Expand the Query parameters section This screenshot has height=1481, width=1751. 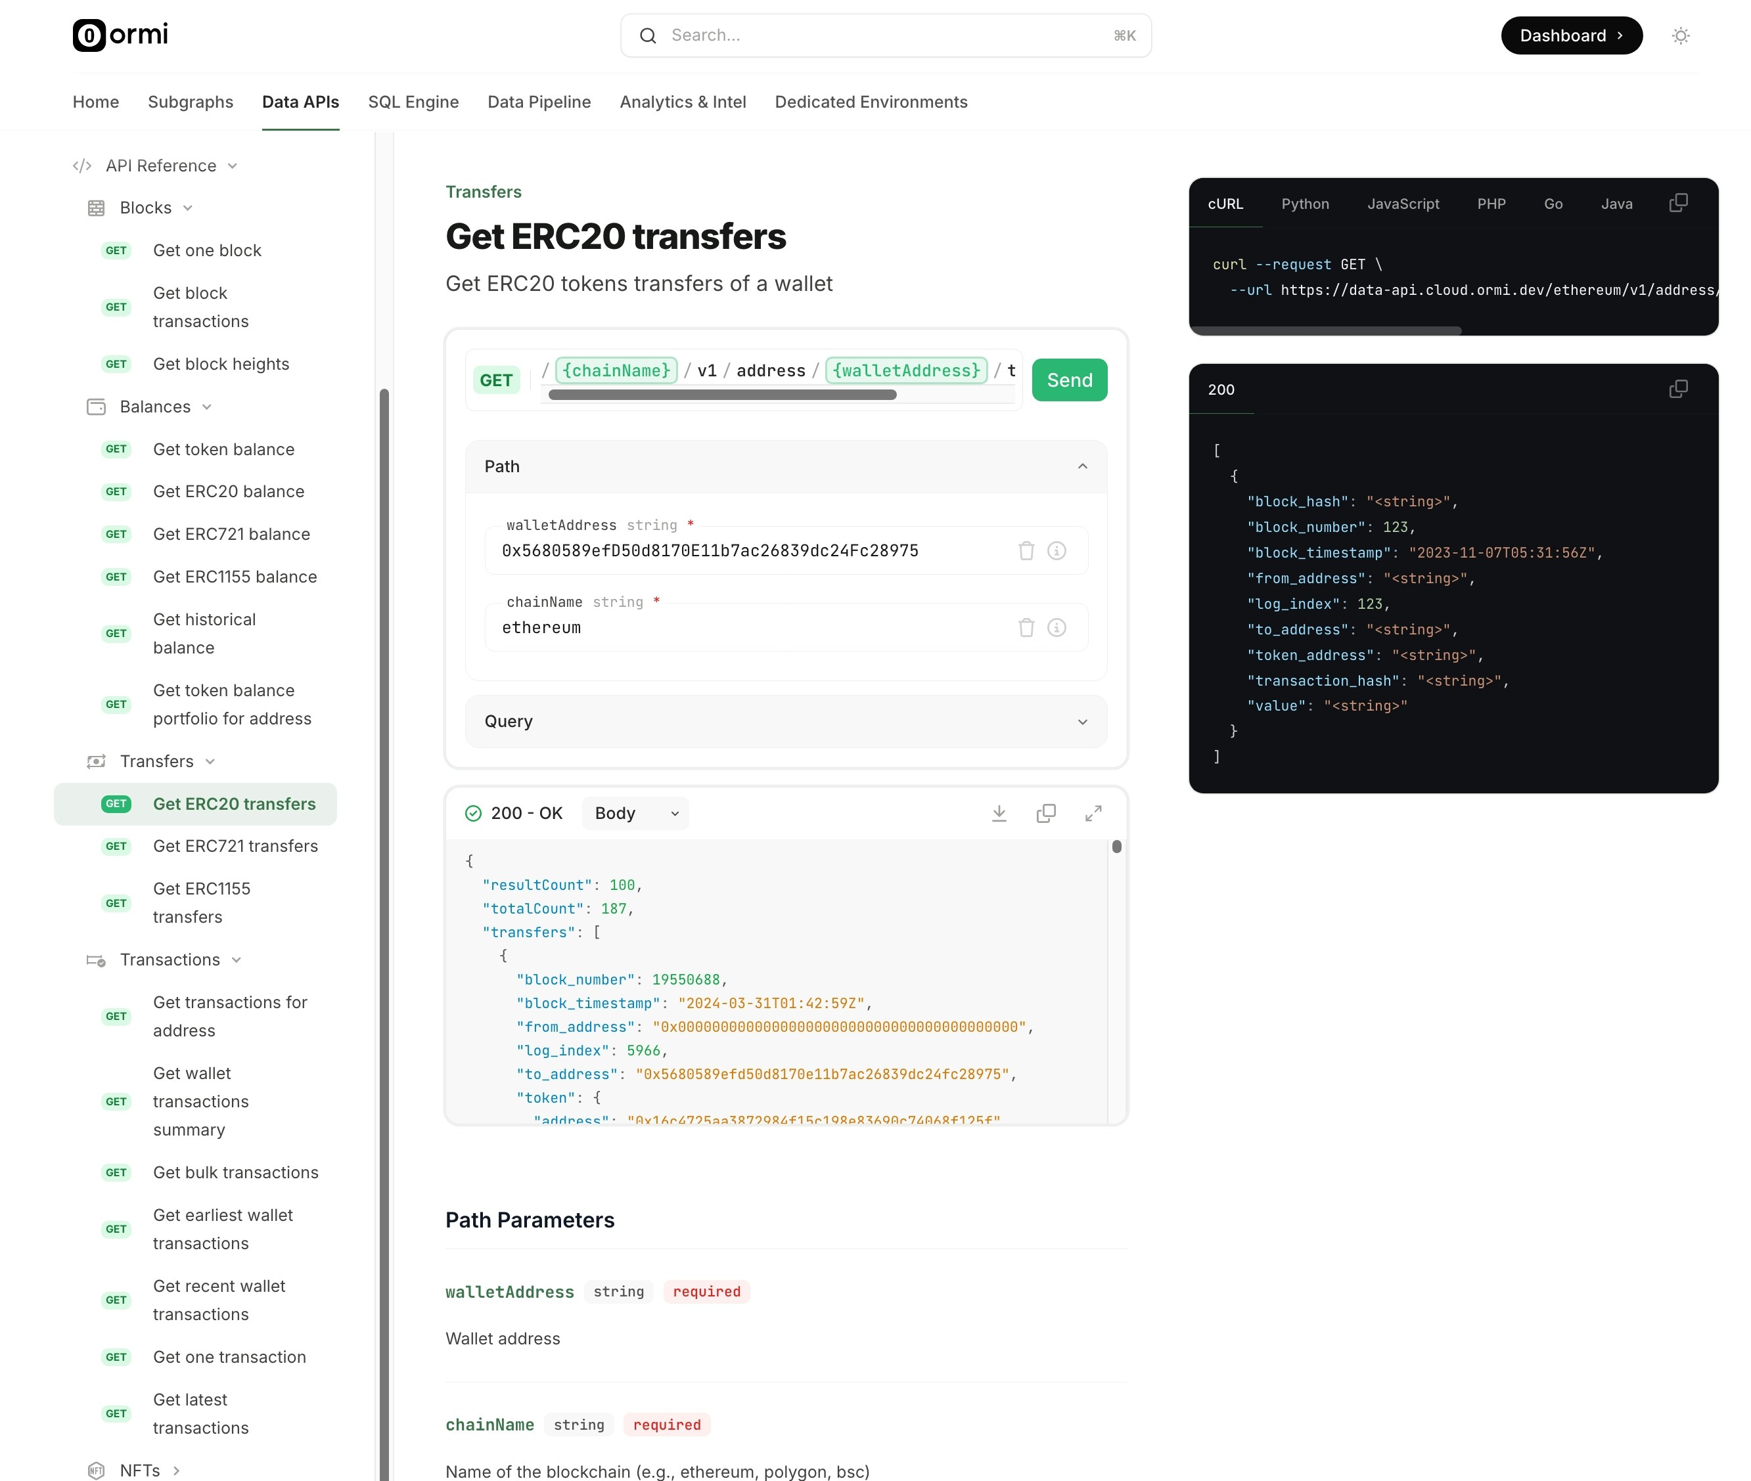coord(1083,721)
